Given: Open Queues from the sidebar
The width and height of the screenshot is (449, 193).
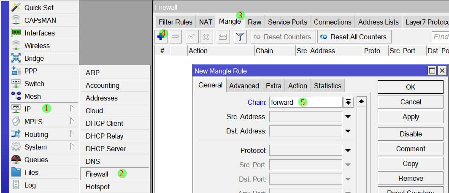Looking at the screenshot, I should click(36, 160).
